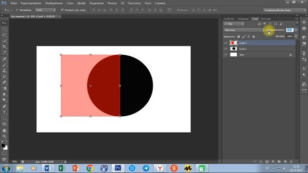The image size is (308, 173).
Task: Select the Elliptical Marquee tool
Action: (4, 29)
